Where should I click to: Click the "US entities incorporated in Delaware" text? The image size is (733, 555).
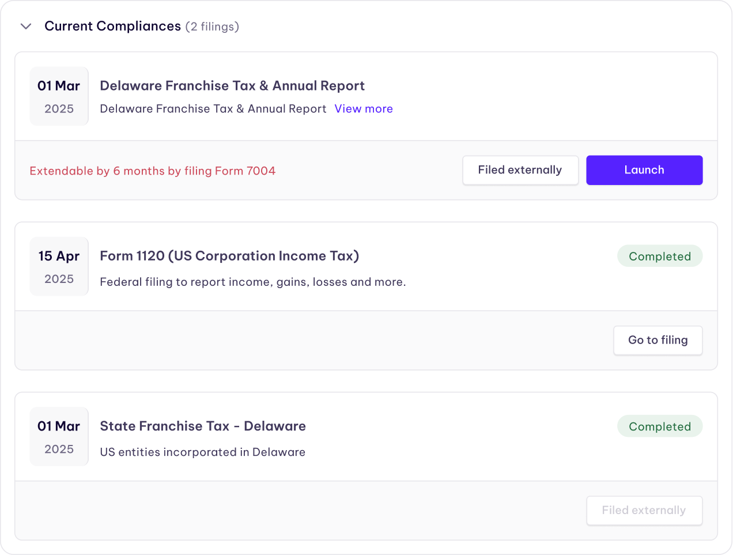pos(202,452)
